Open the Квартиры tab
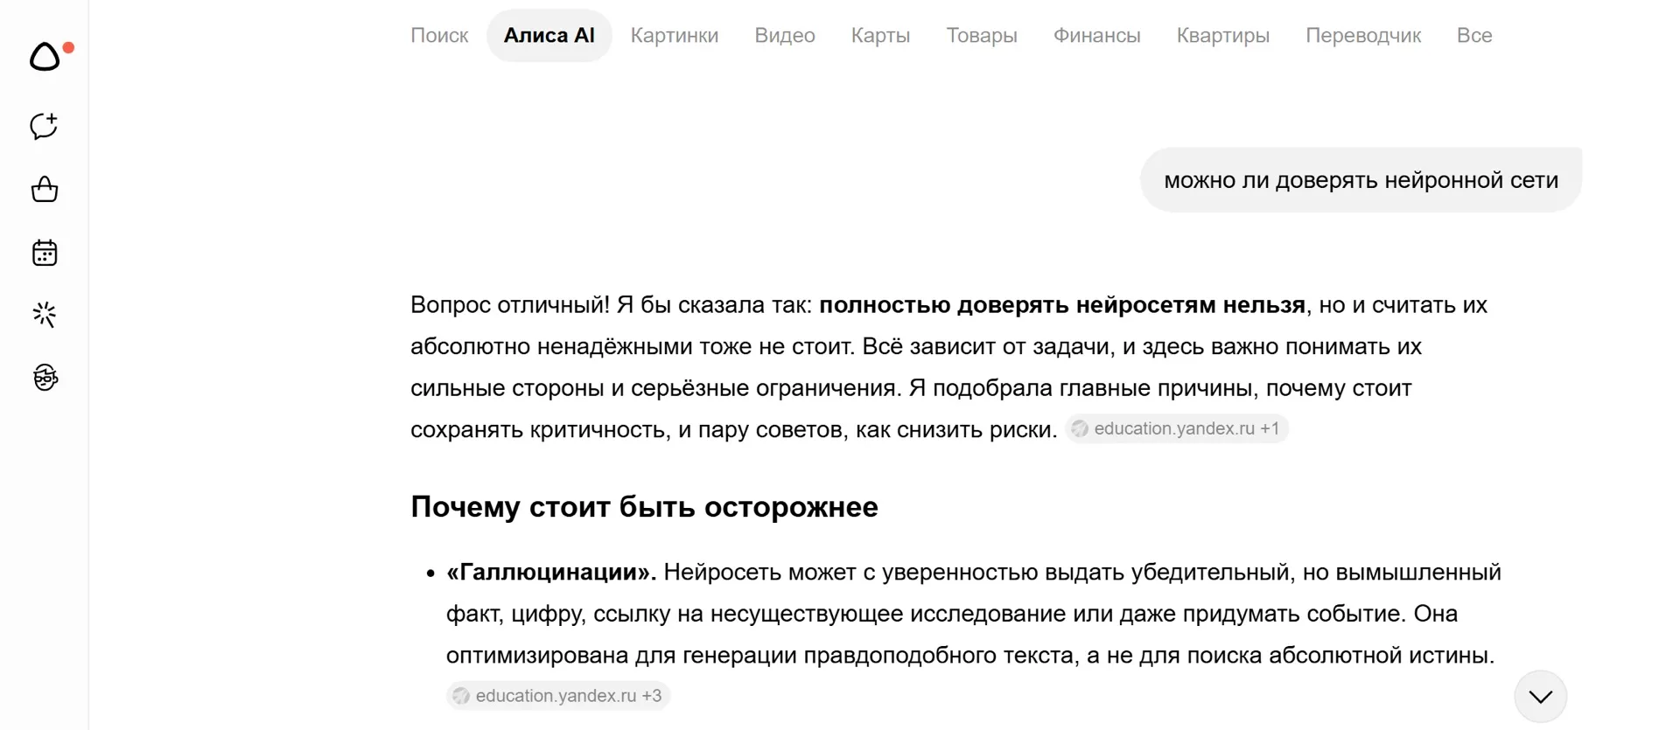 [1222, 36]
